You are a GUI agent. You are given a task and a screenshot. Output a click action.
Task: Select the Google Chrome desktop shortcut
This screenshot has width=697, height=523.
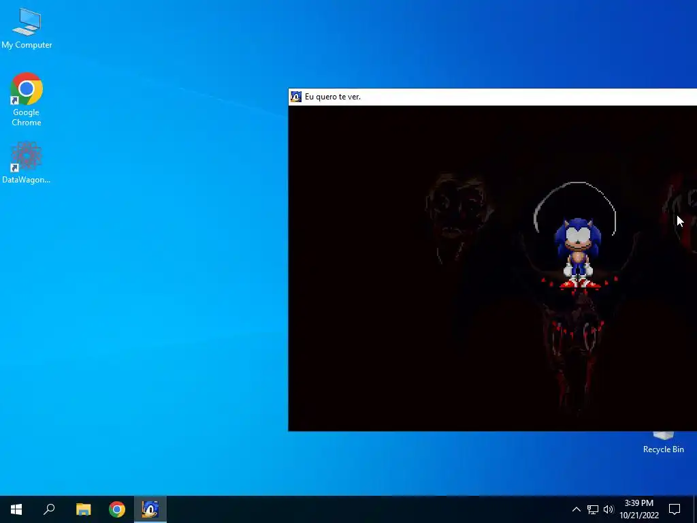click(x=27, y=99)
